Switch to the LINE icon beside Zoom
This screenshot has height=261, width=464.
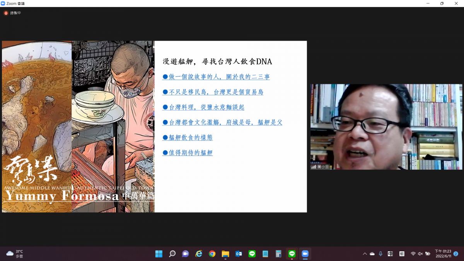pyautogui.click(x=292, y=254)
